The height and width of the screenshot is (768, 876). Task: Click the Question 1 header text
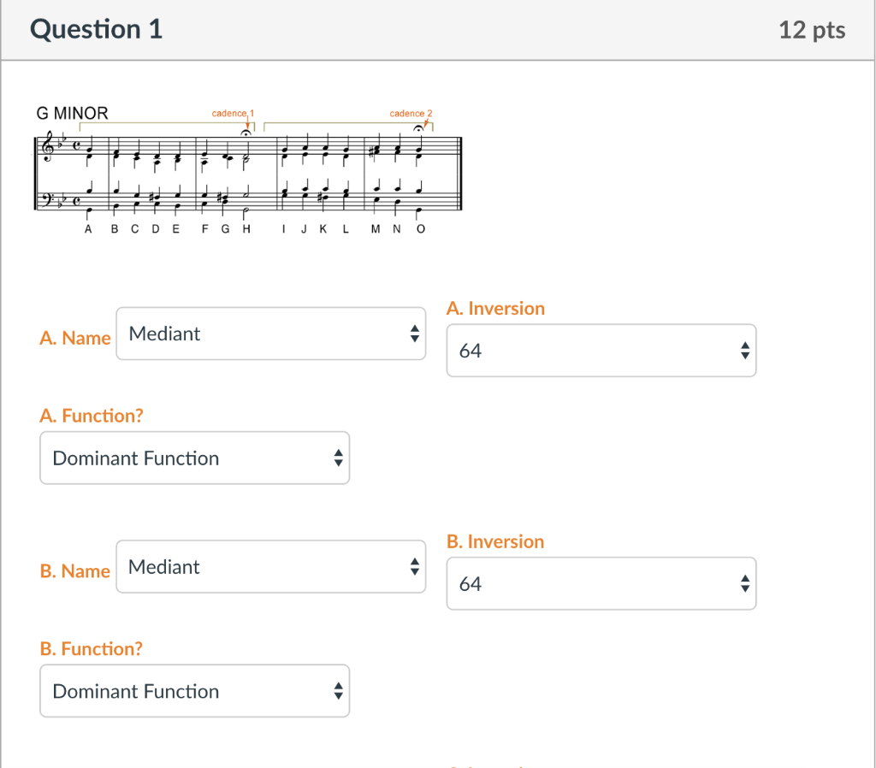95,30
